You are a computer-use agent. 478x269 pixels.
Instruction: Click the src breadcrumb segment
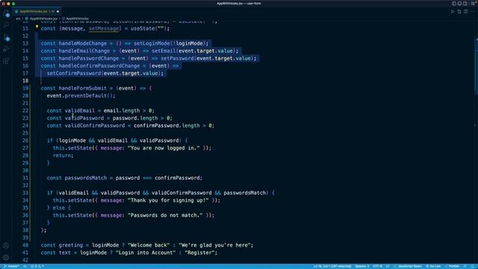point(18,19)
